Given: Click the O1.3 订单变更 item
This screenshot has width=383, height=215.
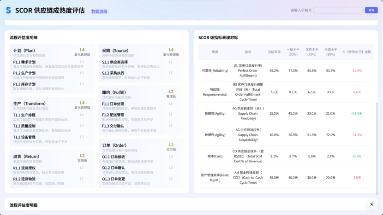Looking at the screenshot, I should click(114, 179).
